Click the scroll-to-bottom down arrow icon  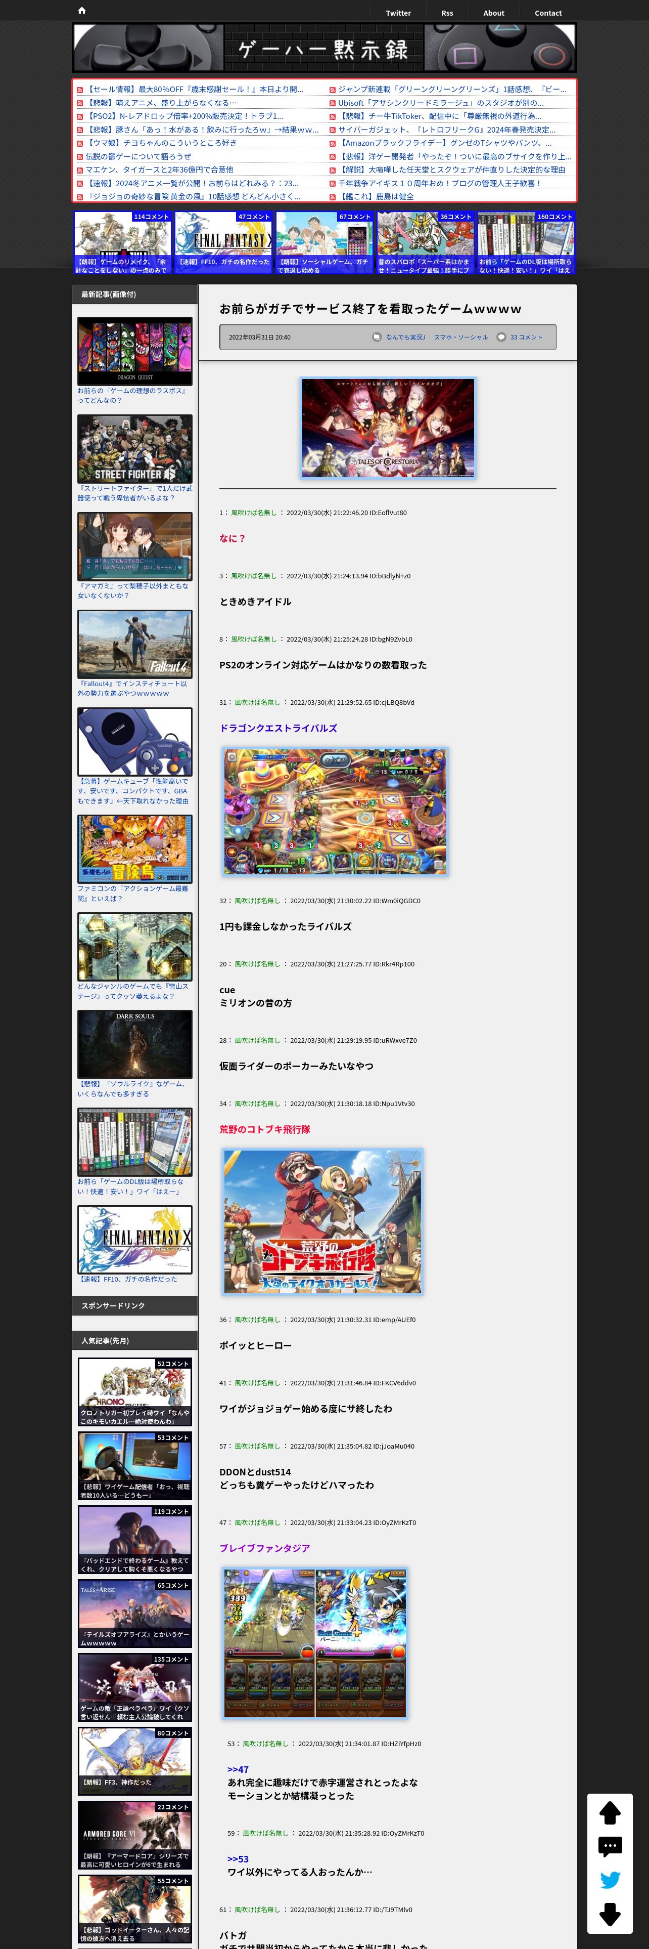610,1914
